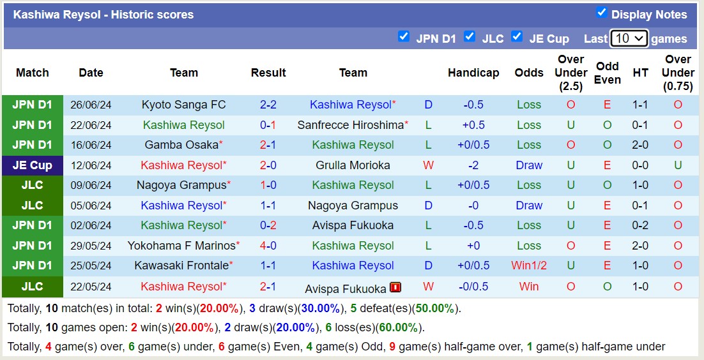Click the Over Under (2.5) column header
The height and width of the screenshot is (360, 704).
tap(570, 73)
